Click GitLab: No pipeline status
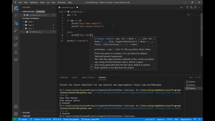 tap(71, 119)
